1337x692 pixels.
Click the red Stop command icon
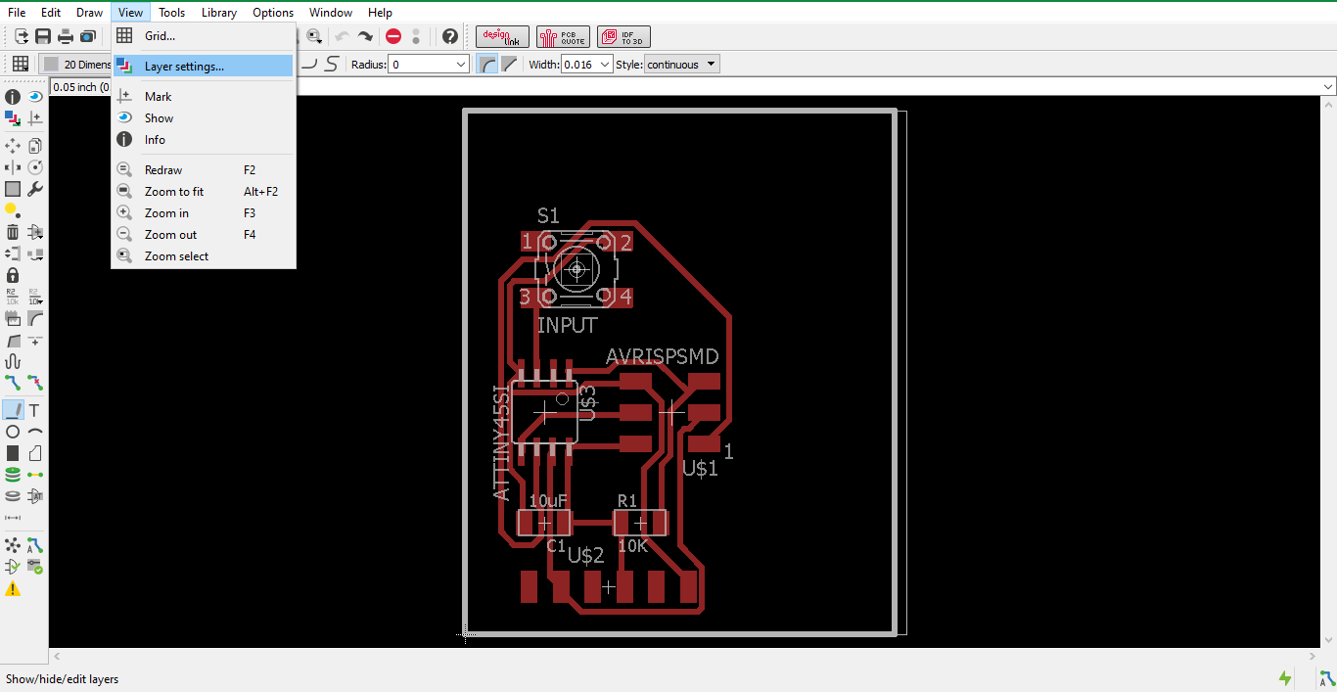[x=393, y=36]
